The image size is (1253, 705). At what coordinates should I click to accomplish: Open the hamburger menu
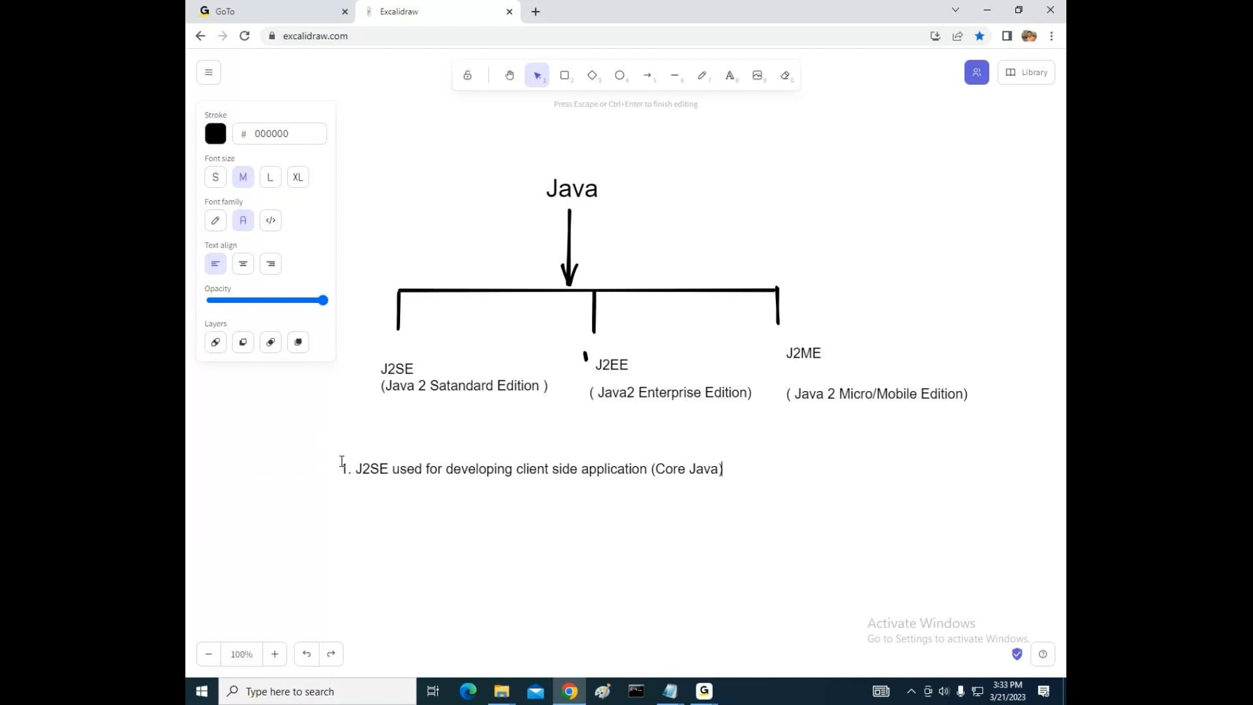(x=209, y=72)
